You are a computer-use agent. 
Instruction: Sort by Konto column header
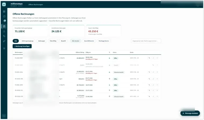(132, 52)
